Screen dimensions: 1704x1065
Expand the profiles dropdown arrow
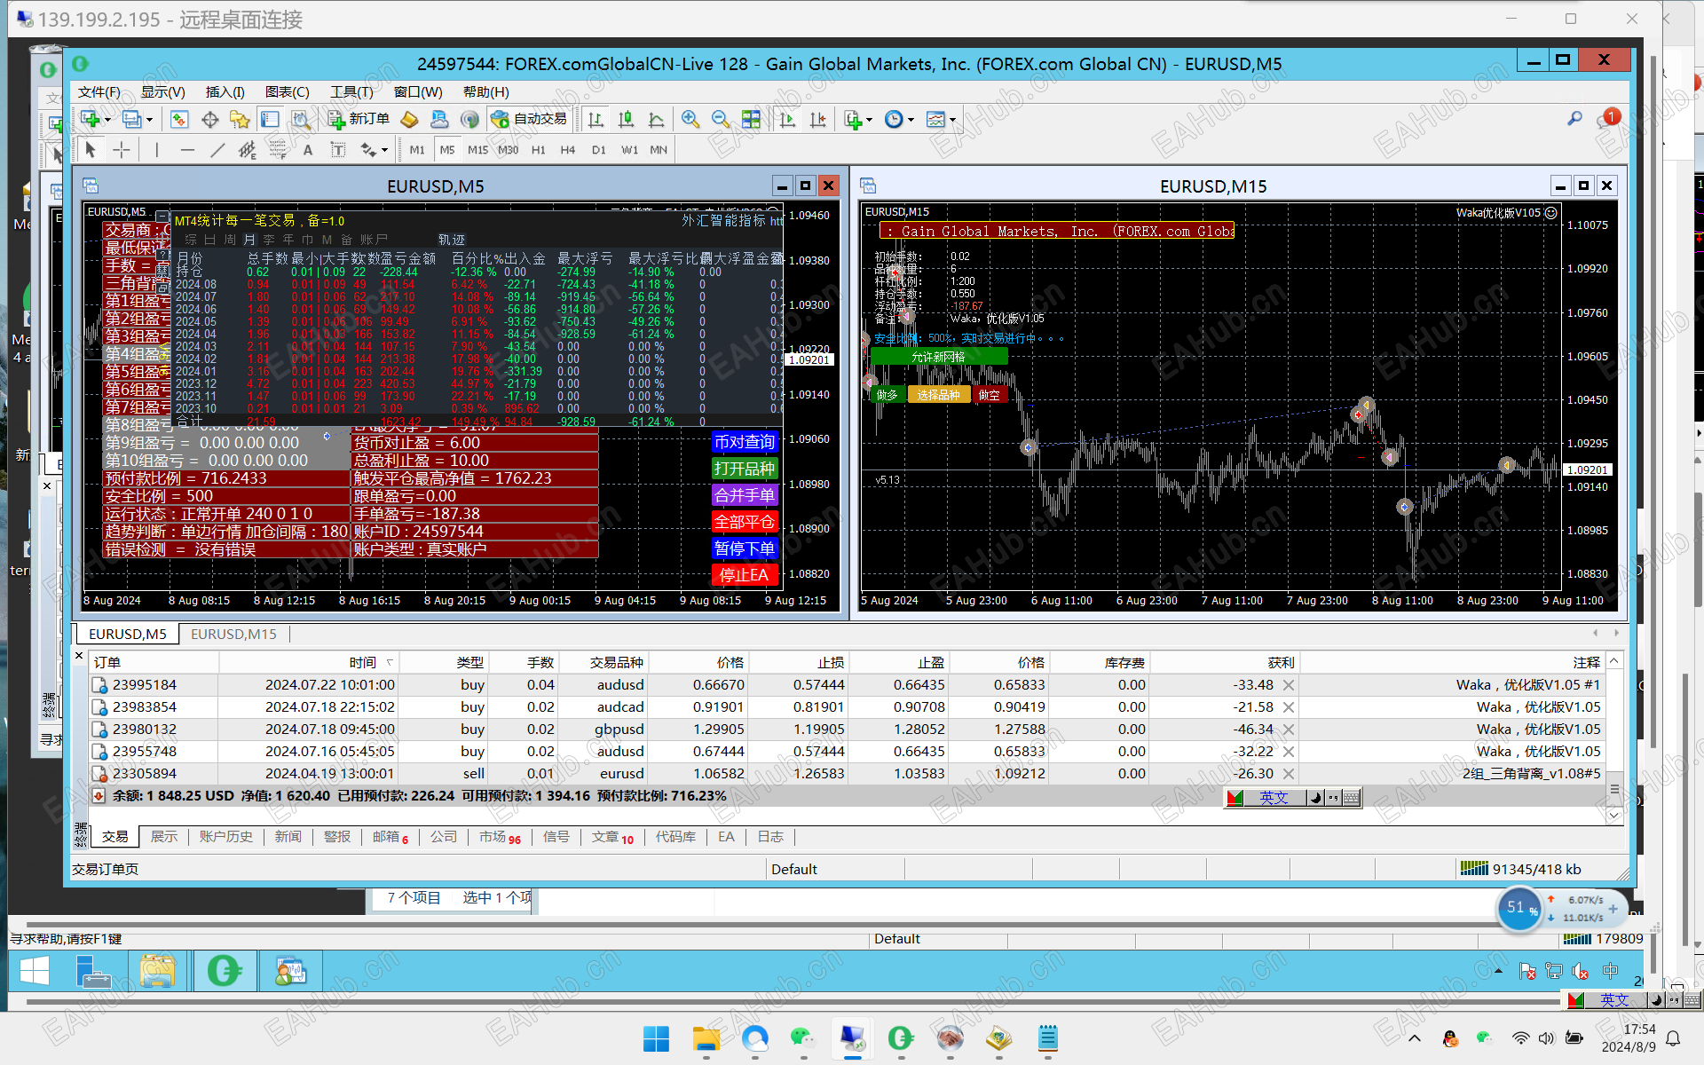pyautogui.click(x=149, y=120)
